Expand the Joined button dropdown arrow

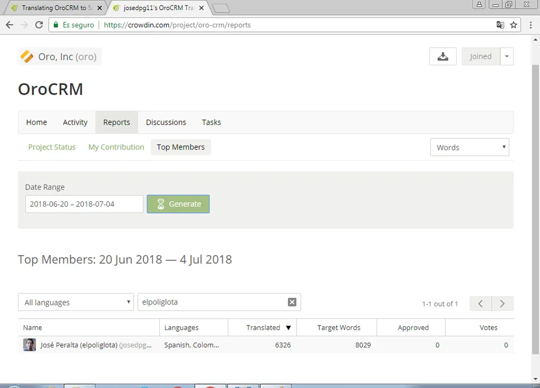(x=507, y=56)
